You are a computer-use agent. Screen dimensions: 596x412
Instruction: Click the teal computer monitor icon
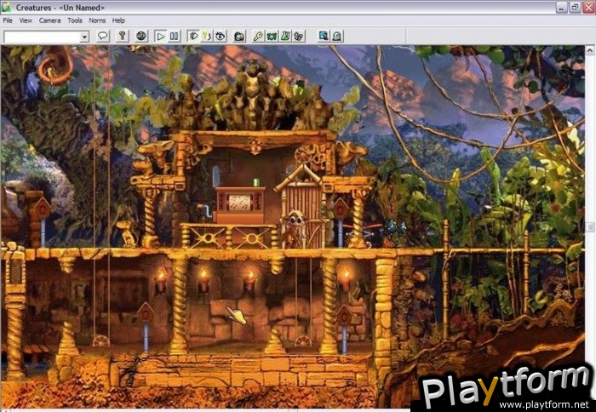click(324, 36)
